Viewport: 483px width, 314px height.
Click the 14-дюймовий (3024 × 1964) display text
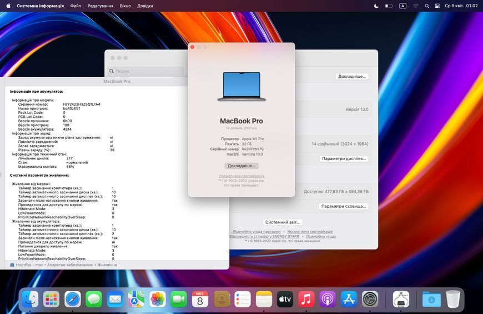tap(340, 144)
